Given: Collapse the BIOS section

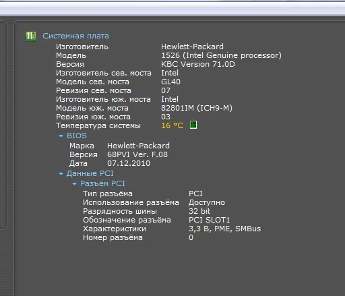Looking at the screenshot, I should [61, 136].
